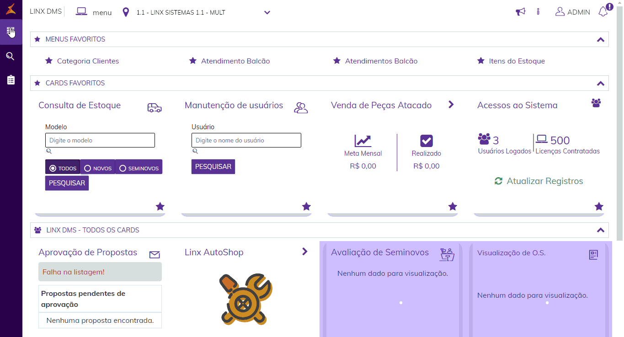Image resolution: width=624 pixels, height=337 pixels.
Task: Click the "500" licenses value
Action: click(x=560, y=140)
